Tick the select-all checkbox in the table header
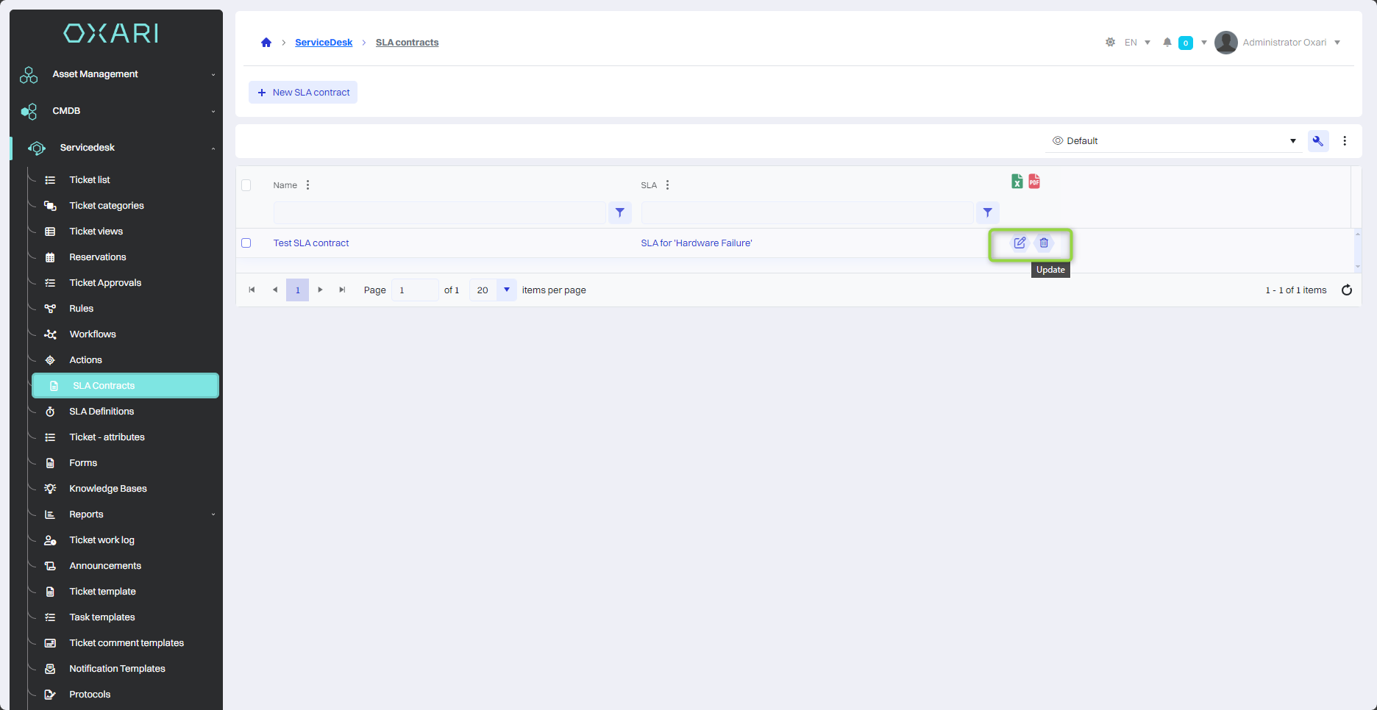 point(246,185)
